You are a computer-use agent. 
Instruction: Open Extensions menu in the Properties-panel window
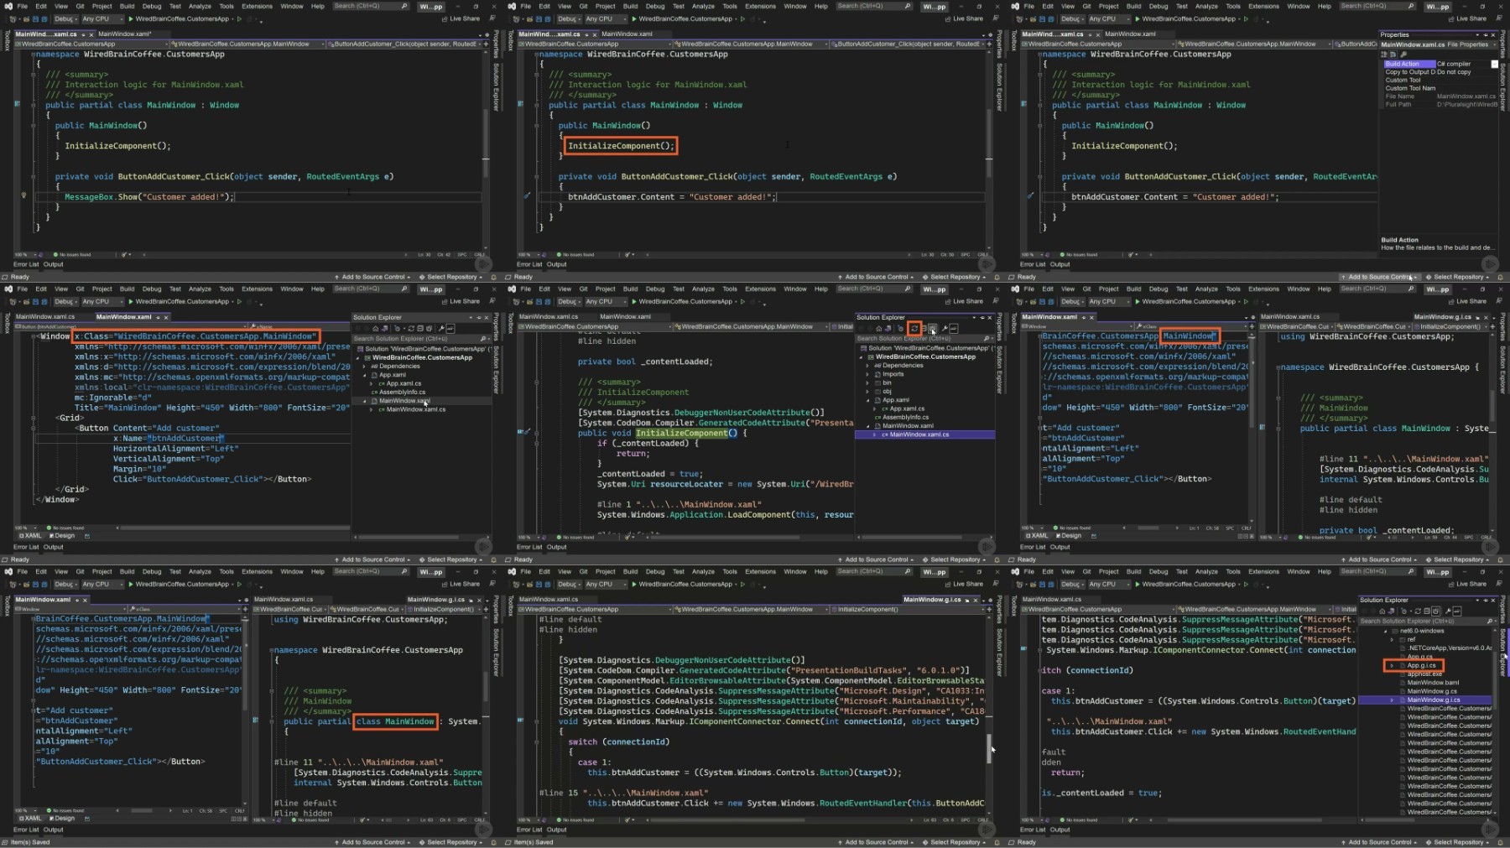click(x=1263, y=6)
